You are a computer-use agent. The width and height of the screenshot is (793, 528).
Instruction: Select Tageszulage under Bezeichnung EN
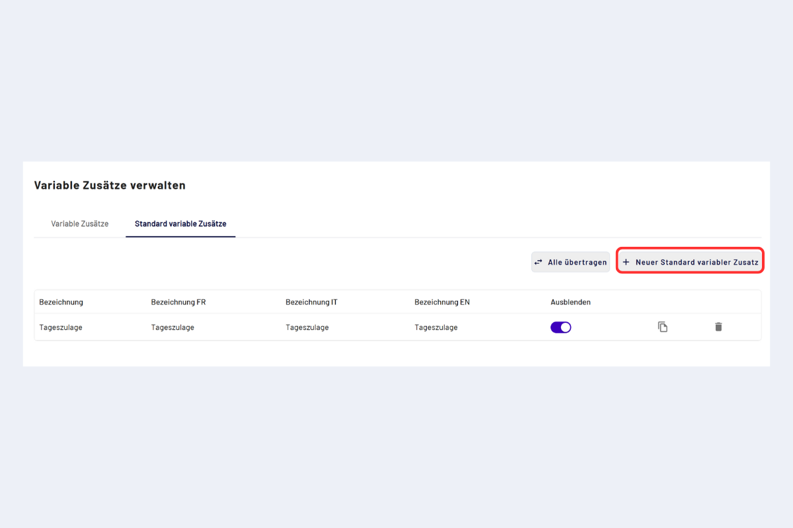[436, 327]
